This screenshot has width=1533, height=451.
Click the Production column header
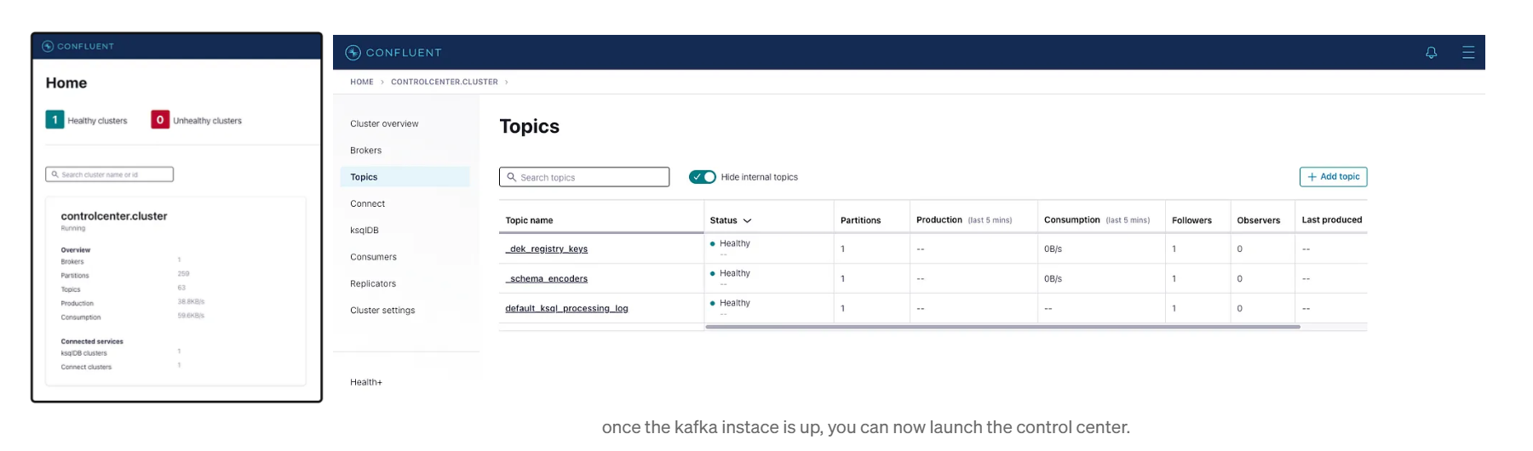coord(964,220)
